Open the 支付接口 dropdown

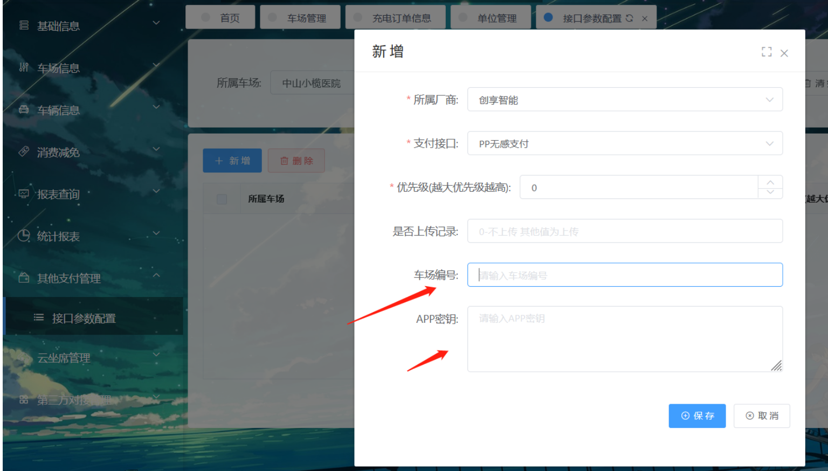[625, 143]
